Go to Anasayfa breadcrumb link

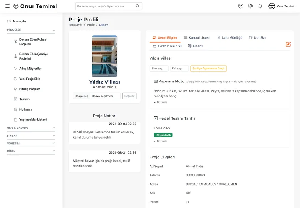(75, 25)
